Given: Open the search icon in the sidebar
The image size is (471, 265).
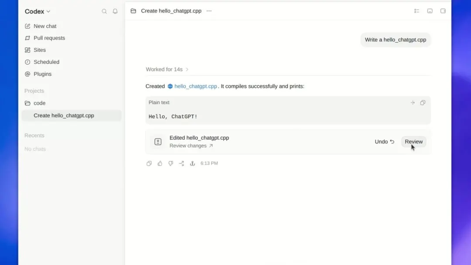Looking at the screenshot, I should [104, 11].
